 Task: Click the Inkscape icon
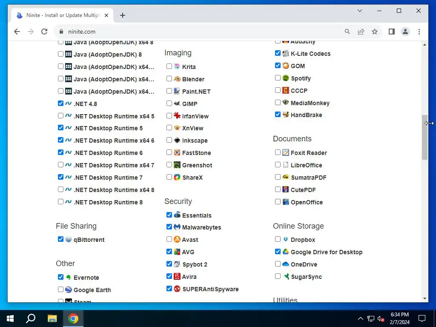pyautogui.click(x=177, y=140)
